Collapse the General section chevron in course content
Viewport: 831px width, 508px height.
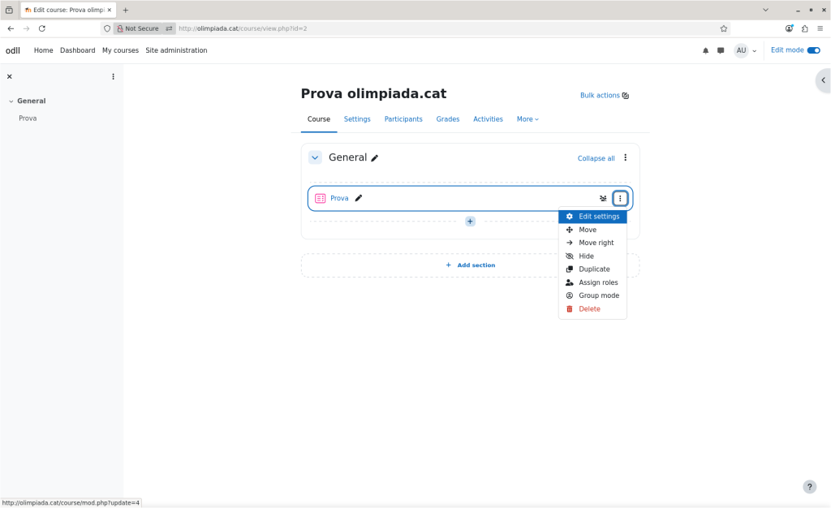click(x=315, y=157)
